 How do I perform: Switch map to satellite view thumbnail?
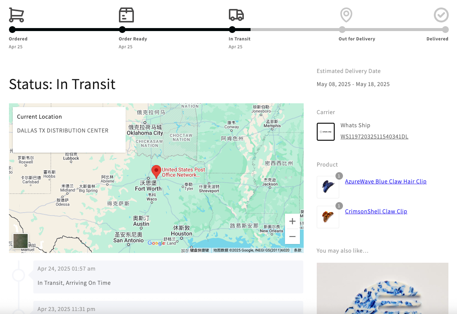(21, 241)
